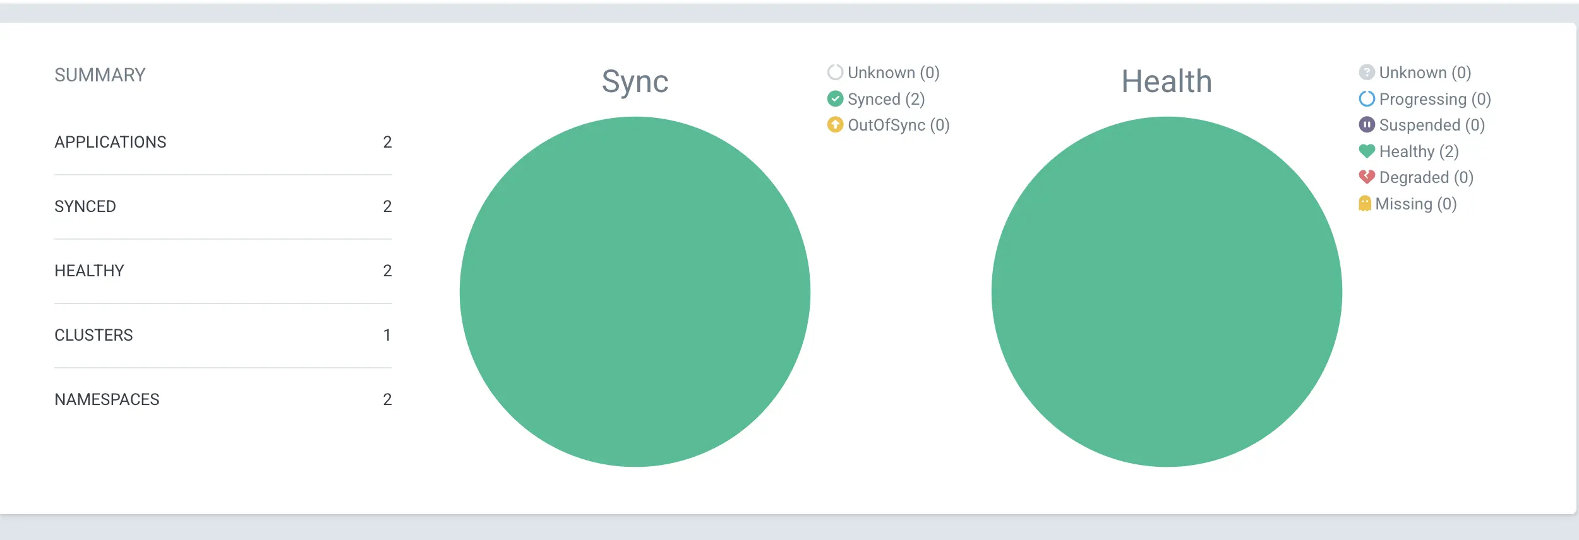Select the "Suspended (0)" legend label
The image size is (1579, 540).
[x=1432, y=125]
